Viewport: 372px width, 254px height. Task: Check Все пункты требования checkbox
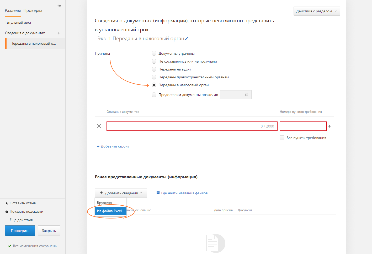tap(282, 138)
